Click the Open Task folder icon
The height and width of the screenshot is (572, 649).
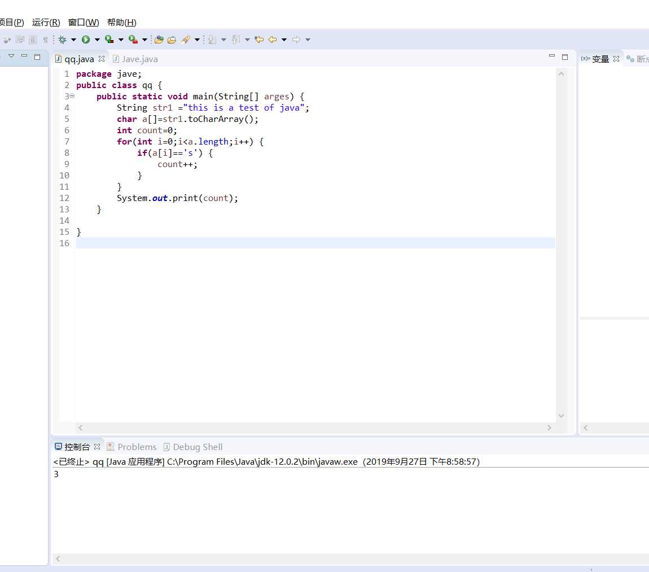pyautogui.click(x=172, y=40)
